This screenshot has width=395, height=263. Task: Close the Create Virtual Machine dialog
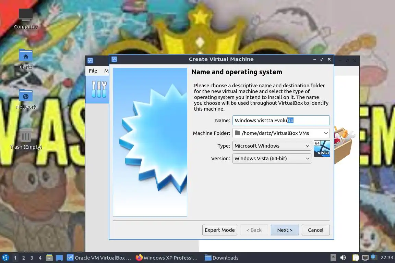(x=329, y=59)
